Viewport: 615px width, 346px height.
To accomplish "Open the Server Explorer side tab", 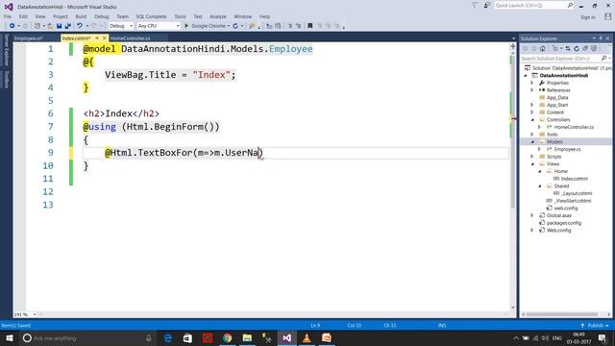I will 6,49.
